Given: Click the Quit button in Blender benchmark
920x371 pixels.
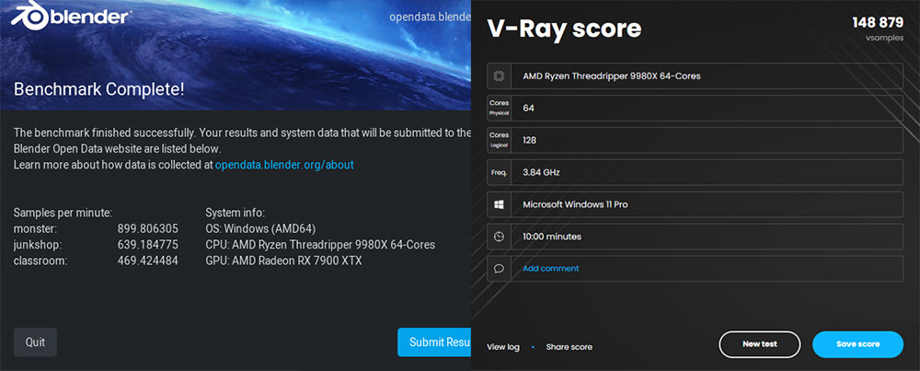Looking at the screenshot, I should [35, 342].
